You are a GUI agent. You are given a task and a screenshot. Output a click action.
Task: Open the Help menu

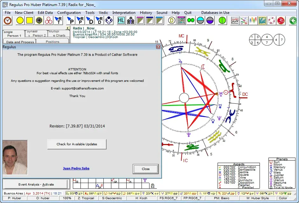point(176,13)
